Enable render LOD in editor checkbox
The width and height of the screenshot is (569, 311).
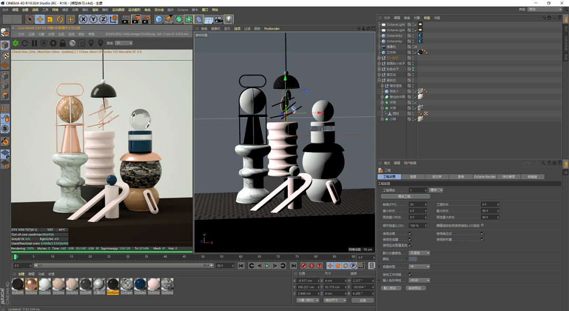(x=482, y=226)
